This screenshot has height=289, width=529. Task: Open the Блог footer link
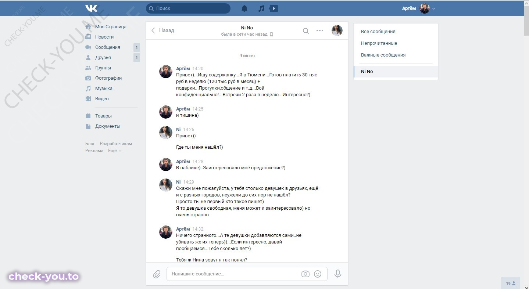coord(90,144)
